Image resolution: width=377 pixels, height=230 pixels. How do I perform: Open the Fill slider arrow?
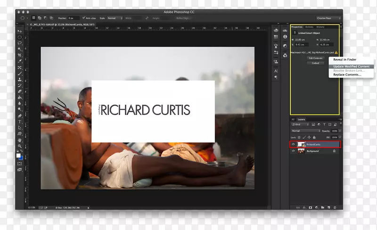[x=340, y=137]
